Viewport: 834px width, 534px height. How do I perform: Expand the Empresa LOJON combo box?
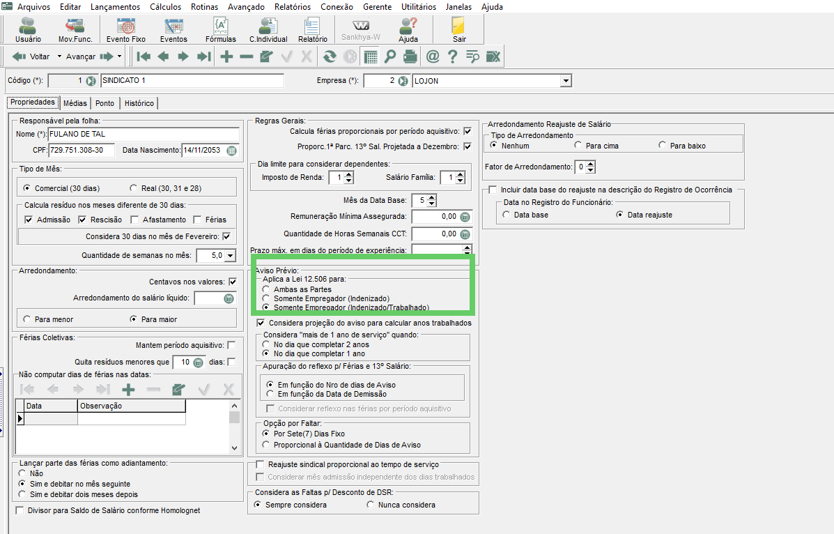coord(566,81)
